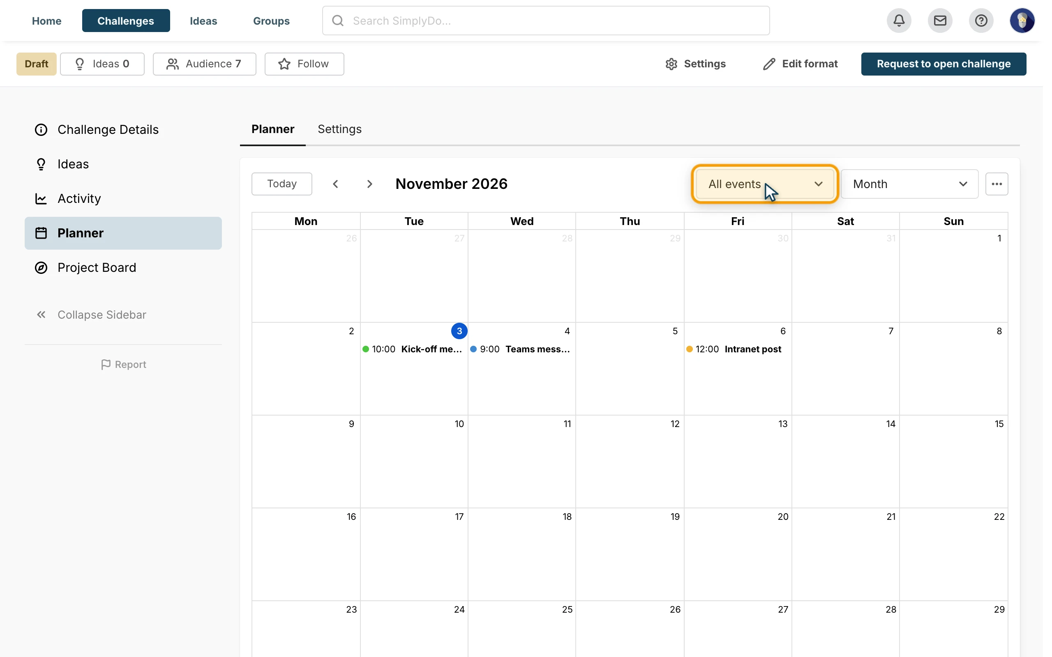Image resolution: width=1052 pixels, height=657 pixels.
Task: Open Activity in the sidebar
Action: (123, 199)
